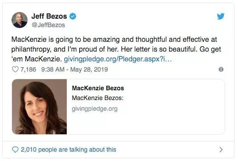Follow the givingpledge.org/Pledger.aspx link in the tweet
This screenshot has height=161, width=238.
(118, 59)
